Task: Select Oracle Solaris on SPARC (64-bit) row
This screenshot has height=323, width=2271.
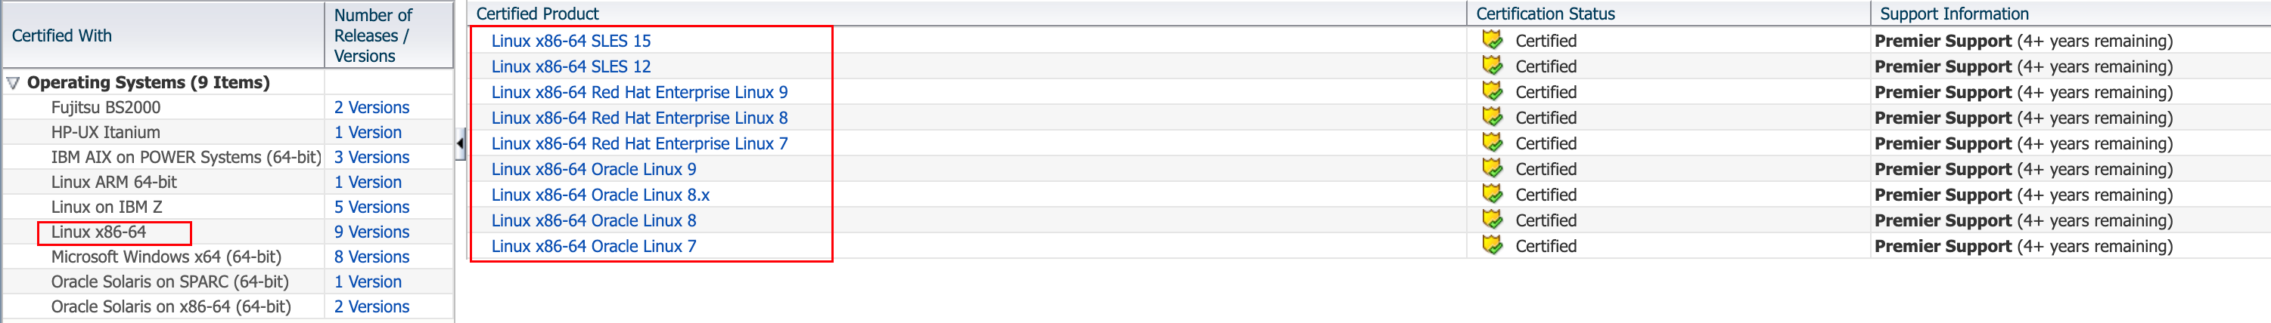Action: [x=169, y=281]
